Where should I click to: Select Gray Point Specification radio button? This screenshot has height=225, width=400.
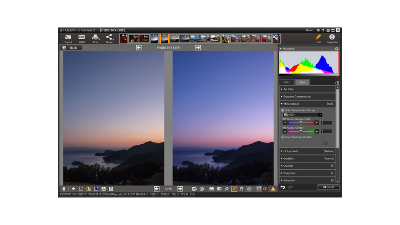click(282, 137)
